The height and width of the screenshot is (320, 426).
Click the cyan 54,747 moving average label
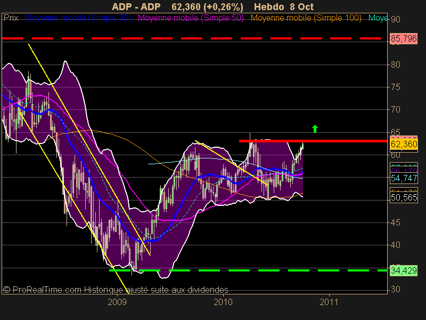[404, 178]
